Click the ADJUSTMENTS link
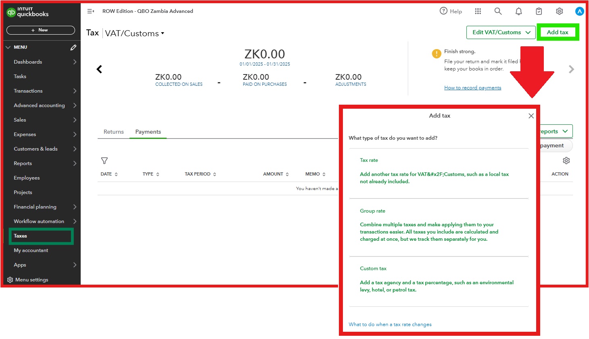 [x=351, y=85]
